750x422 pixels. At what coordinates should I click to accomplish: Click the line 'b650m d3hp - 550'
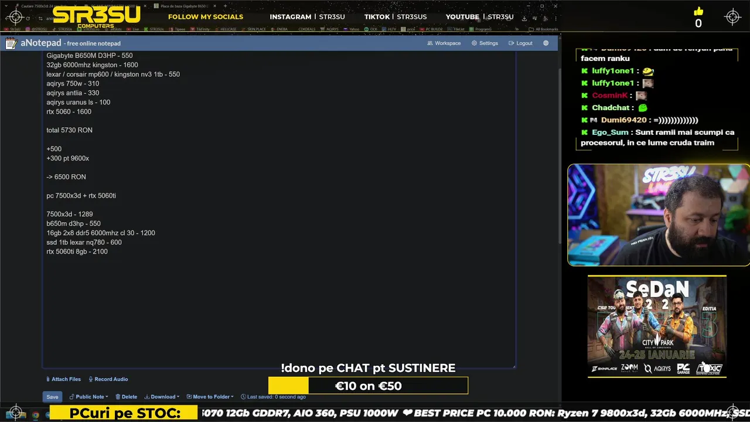pyautogui.click(x=73, y=224)
